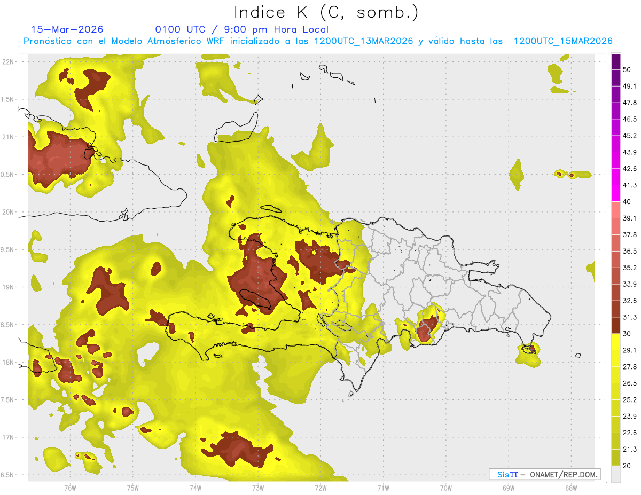
Task: Click the '75W' longitude label
Action: coord(132,488)
